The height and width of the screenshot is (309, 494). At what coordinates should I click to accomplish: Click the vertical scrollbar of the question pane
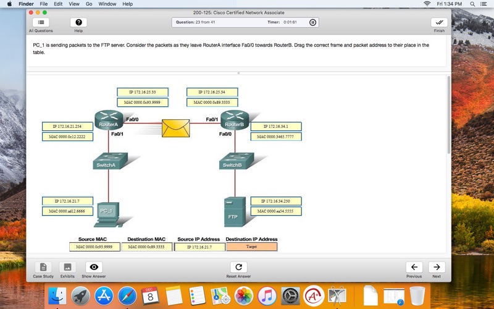tap(449, 115)
